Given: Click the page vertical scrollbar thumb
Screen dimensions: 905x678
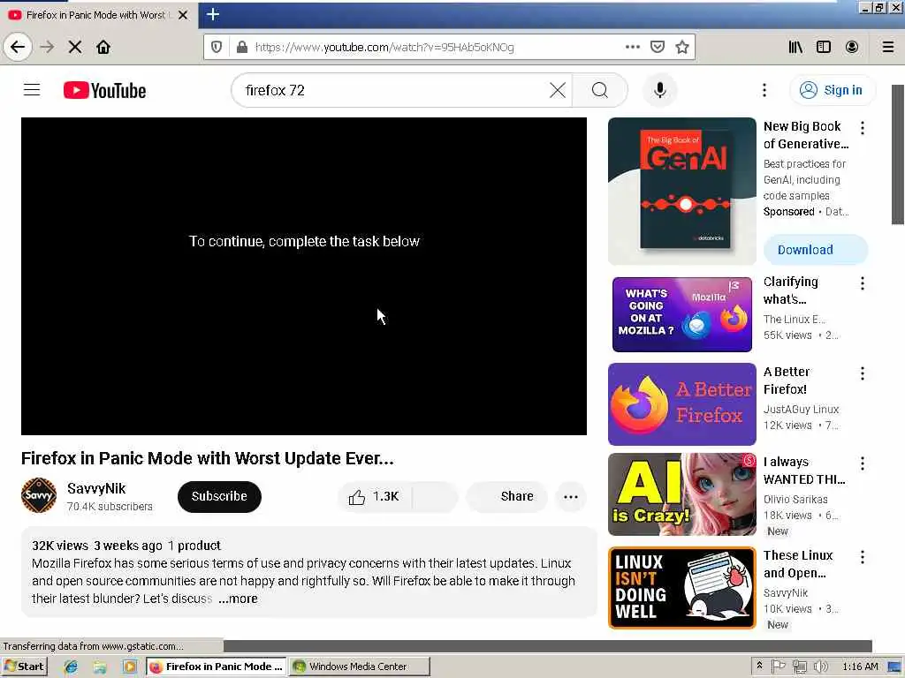Looking at the screenshot, I should pyautogui.click(x=898, y=154).
